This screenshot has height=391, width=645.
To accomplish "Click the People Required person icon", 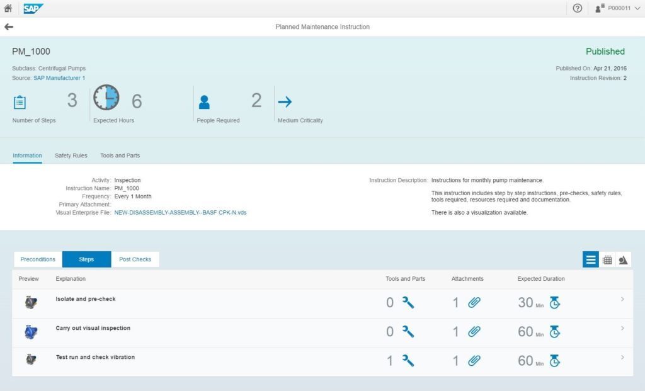I will (204, 102).
